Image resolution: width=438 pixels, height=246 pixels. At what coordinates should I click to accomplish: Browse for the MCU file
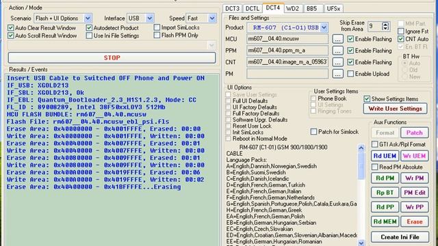coord(337,39)
